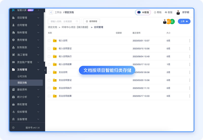203x140 pixels.
Task: Open more options for 收入合同 row
Action: point(190,41)
